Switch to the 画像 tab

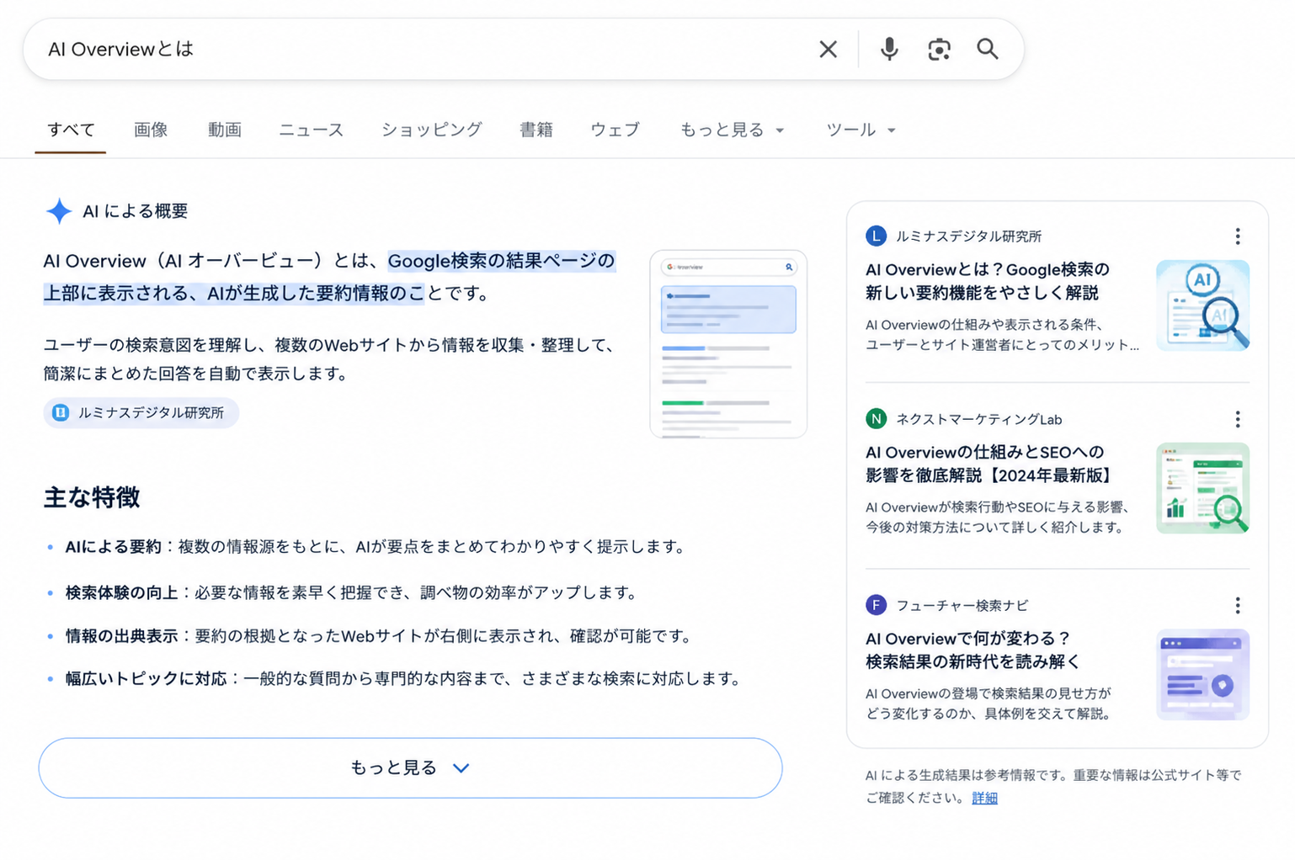151,130
